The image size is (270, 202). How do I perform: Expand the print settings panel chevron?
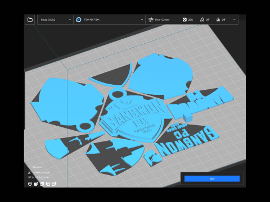pyautogui.click(x=234, y=20)
